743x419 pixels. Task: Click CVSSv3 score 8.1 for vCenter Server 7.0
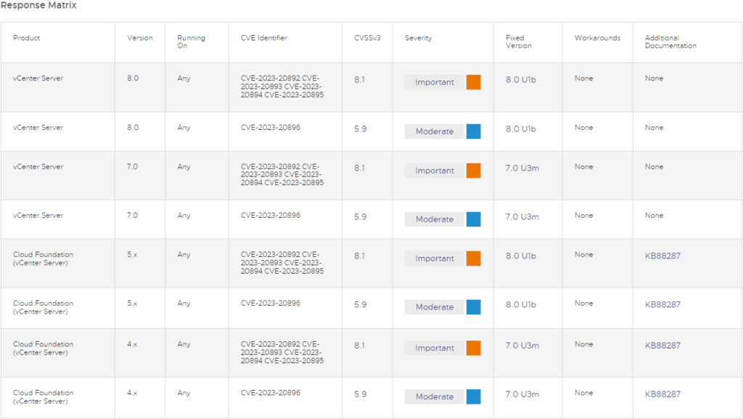point(360,168)
